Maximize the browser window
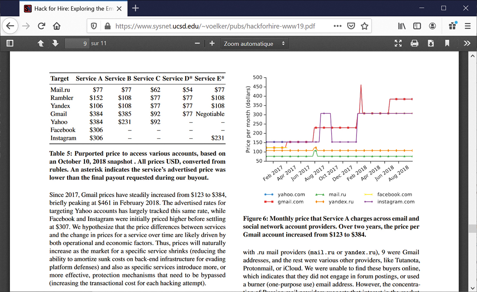Screen dimensions: 477x292 pyautogui.click(x=444, y=8)
